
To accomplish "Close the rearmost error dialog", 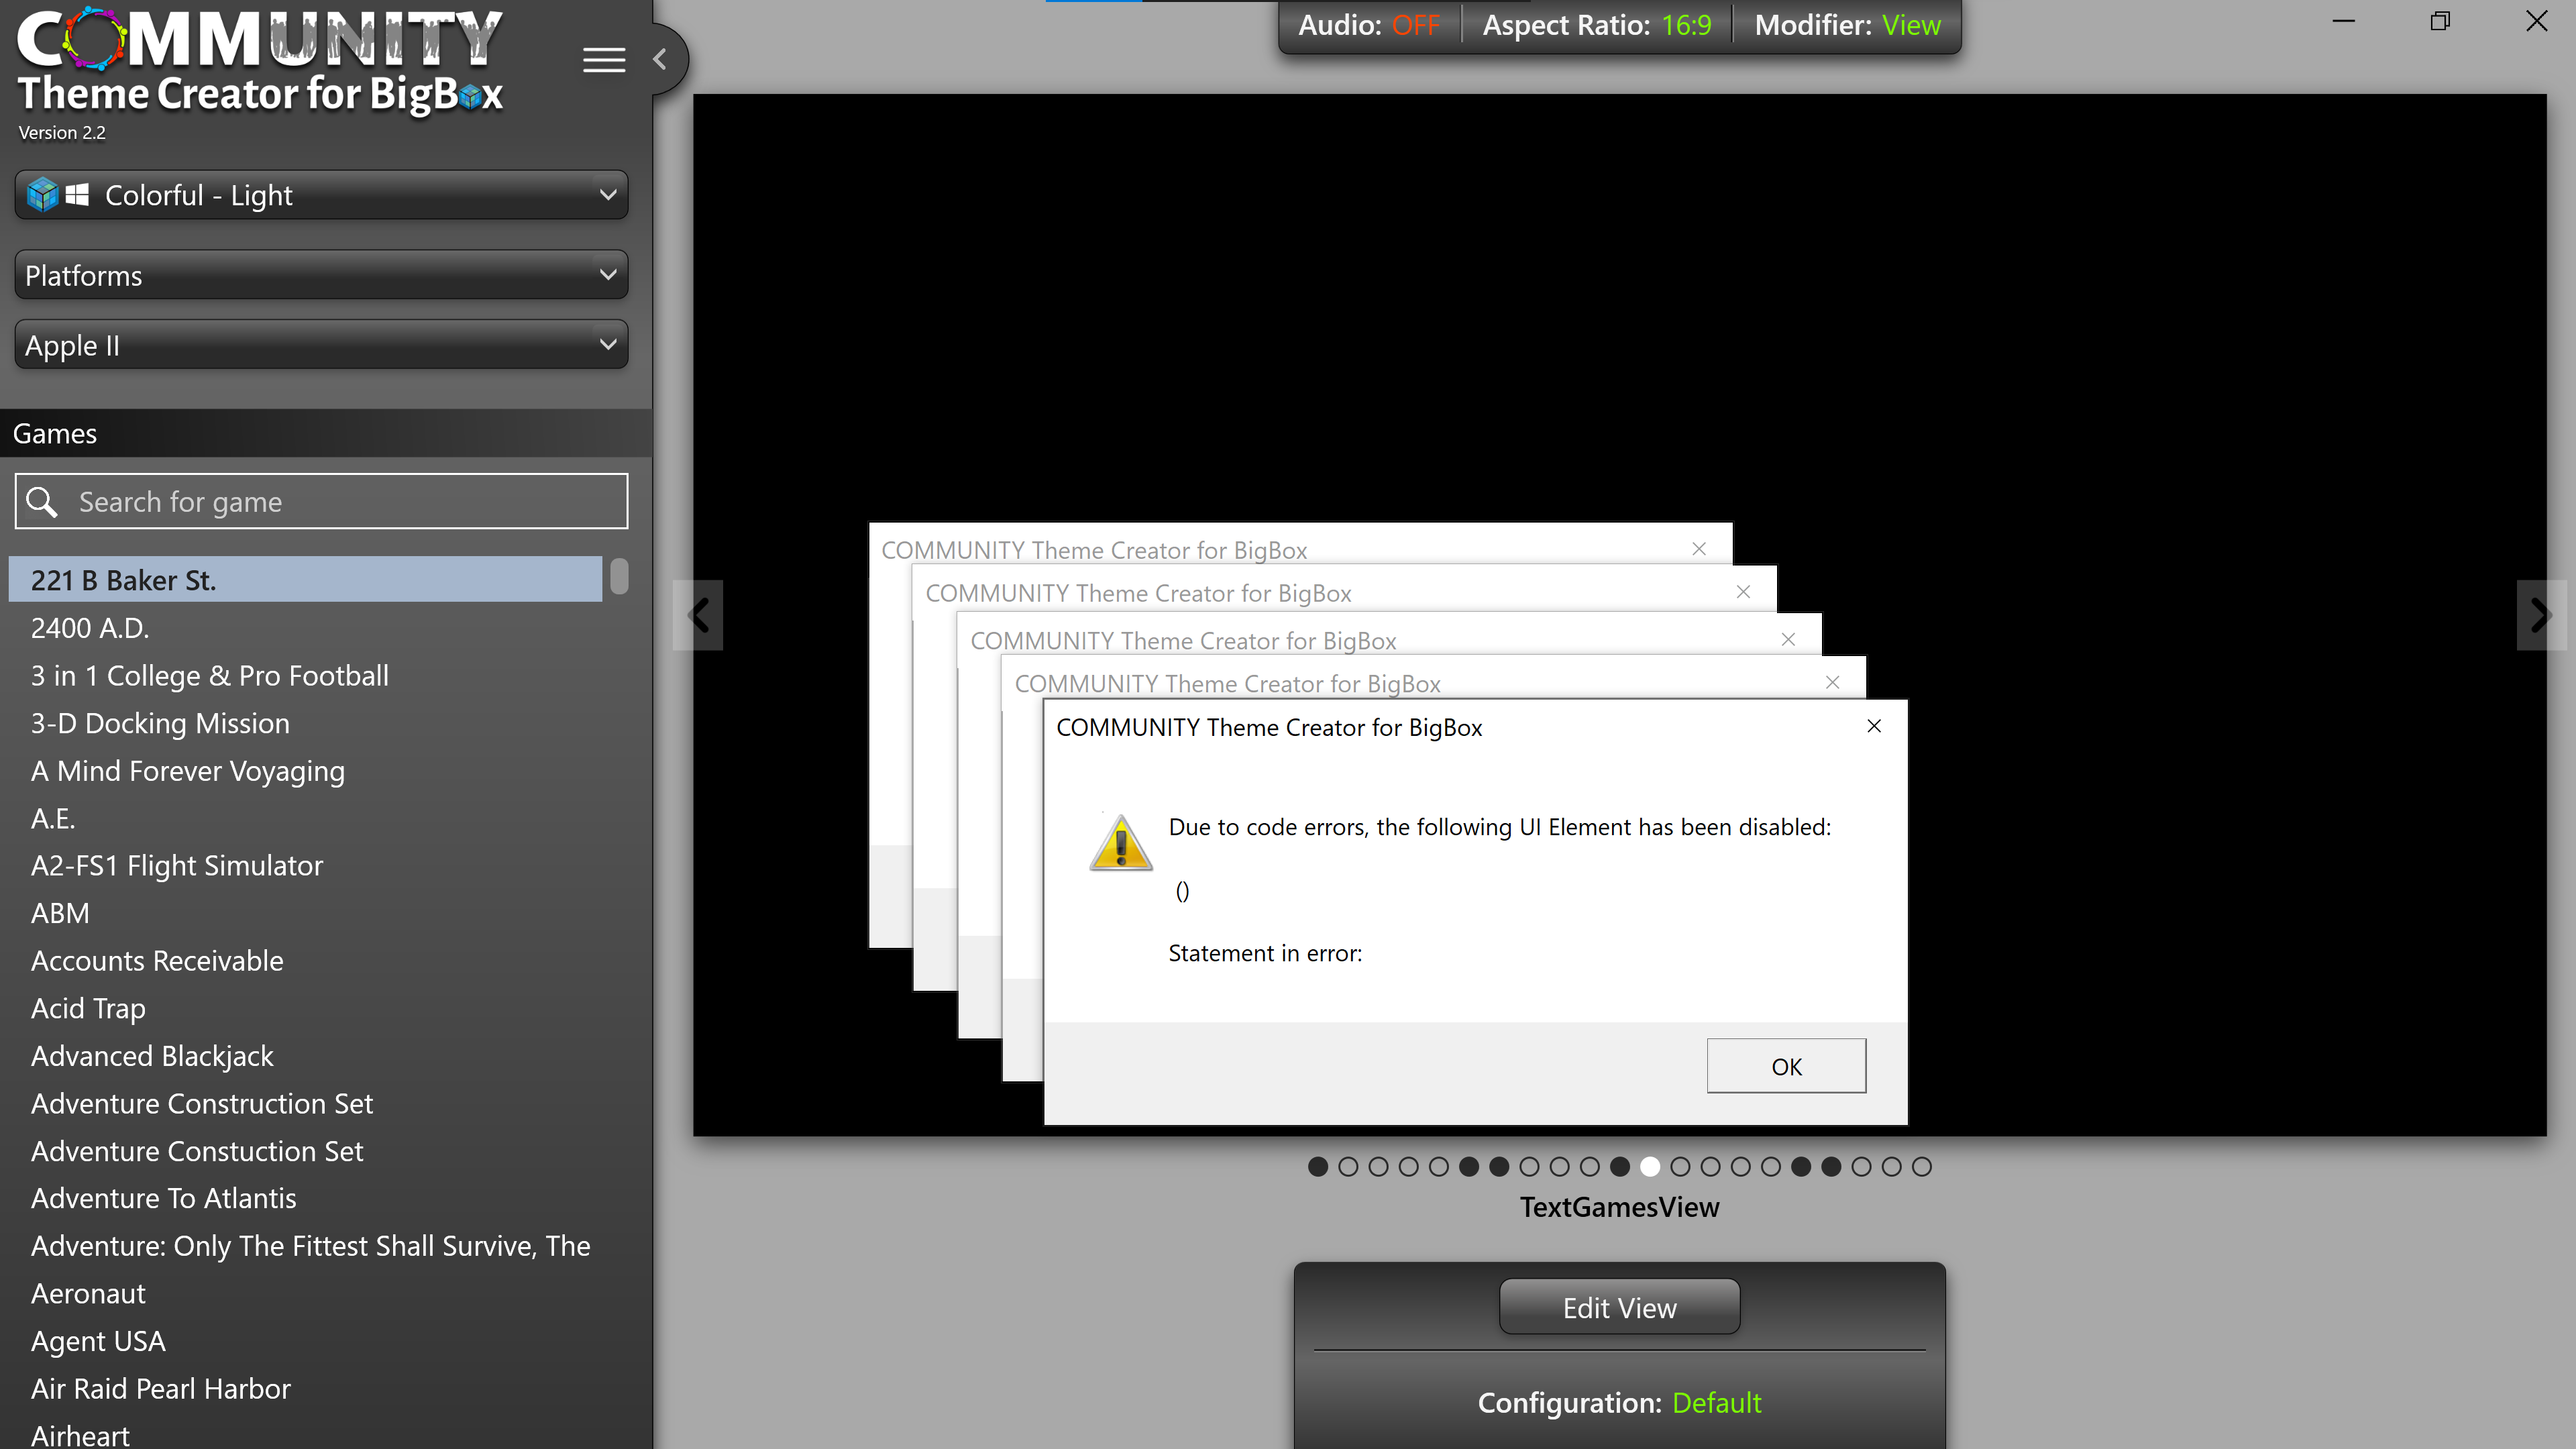I will click(x=1699, y=549).
